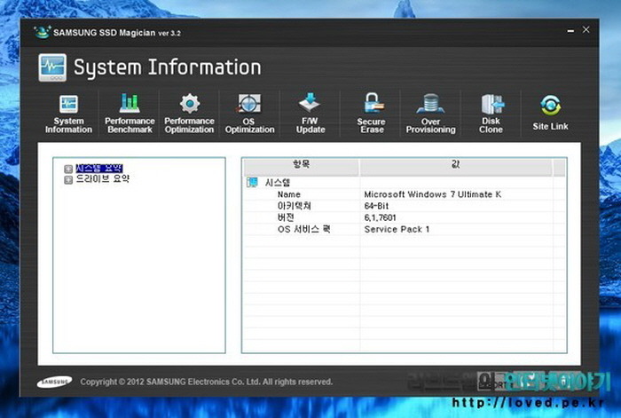Expand the 드라이브 요약 tree node
The width and height of the screenshot is (621, 418).
[68, 180]
